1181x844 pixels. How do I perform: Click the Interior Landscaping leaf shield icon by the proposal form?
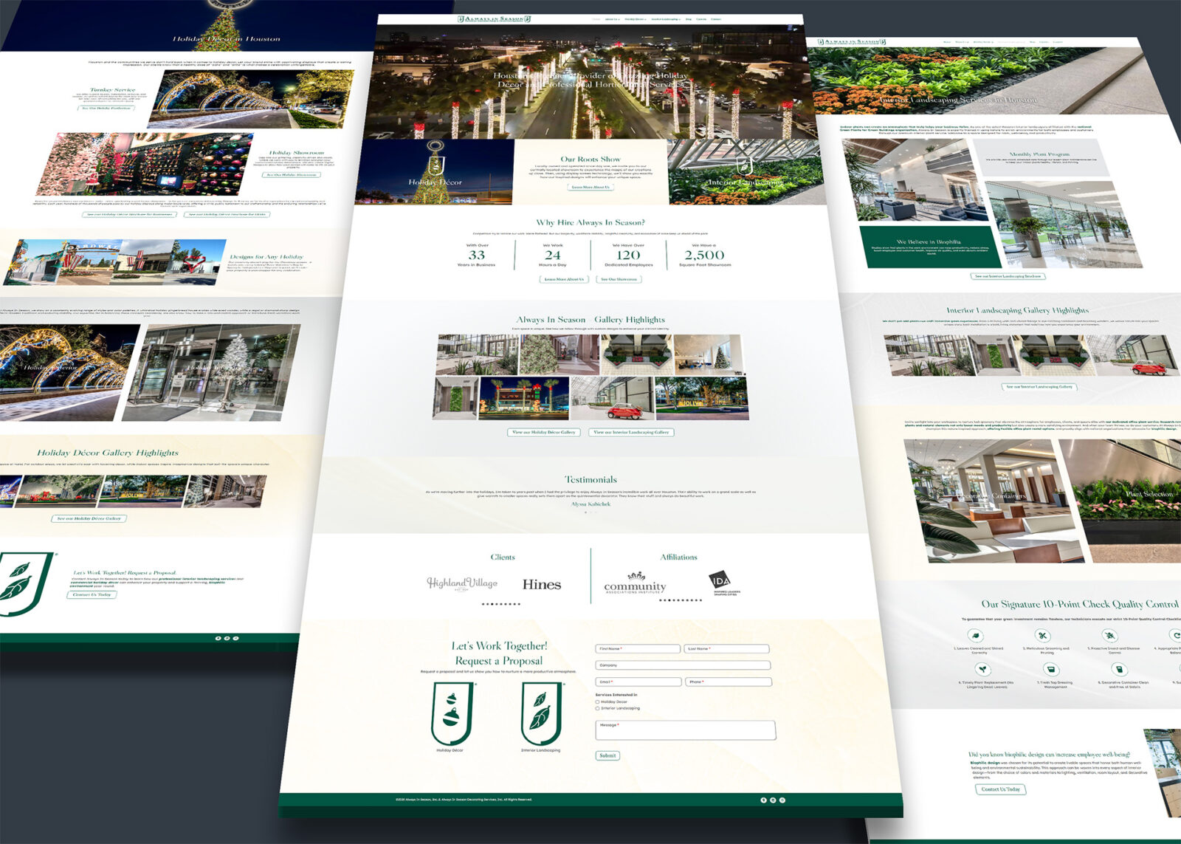point(543,714)
